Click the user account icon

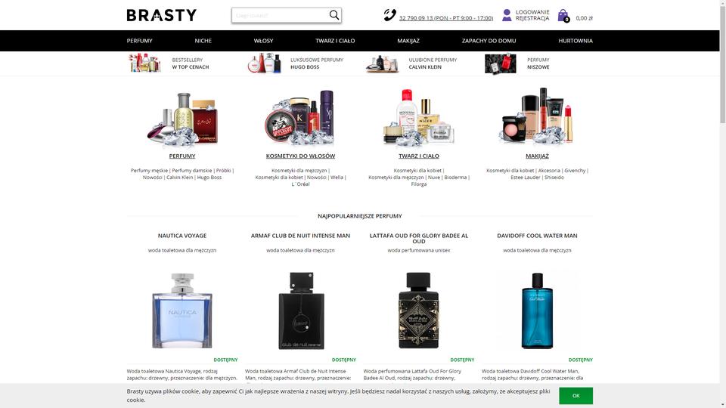(x=507, y=15)
